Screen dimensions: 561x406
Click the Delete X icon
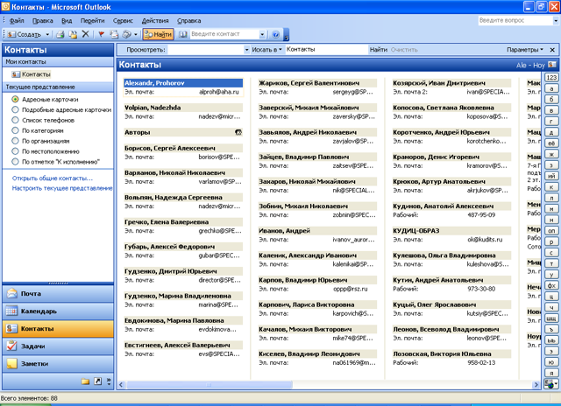(x=86, y=34)
